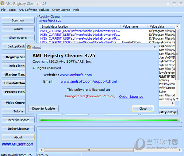Click the green scan progress bar
The height and width of the screenshot is (156, 184).
pos(109,120)
